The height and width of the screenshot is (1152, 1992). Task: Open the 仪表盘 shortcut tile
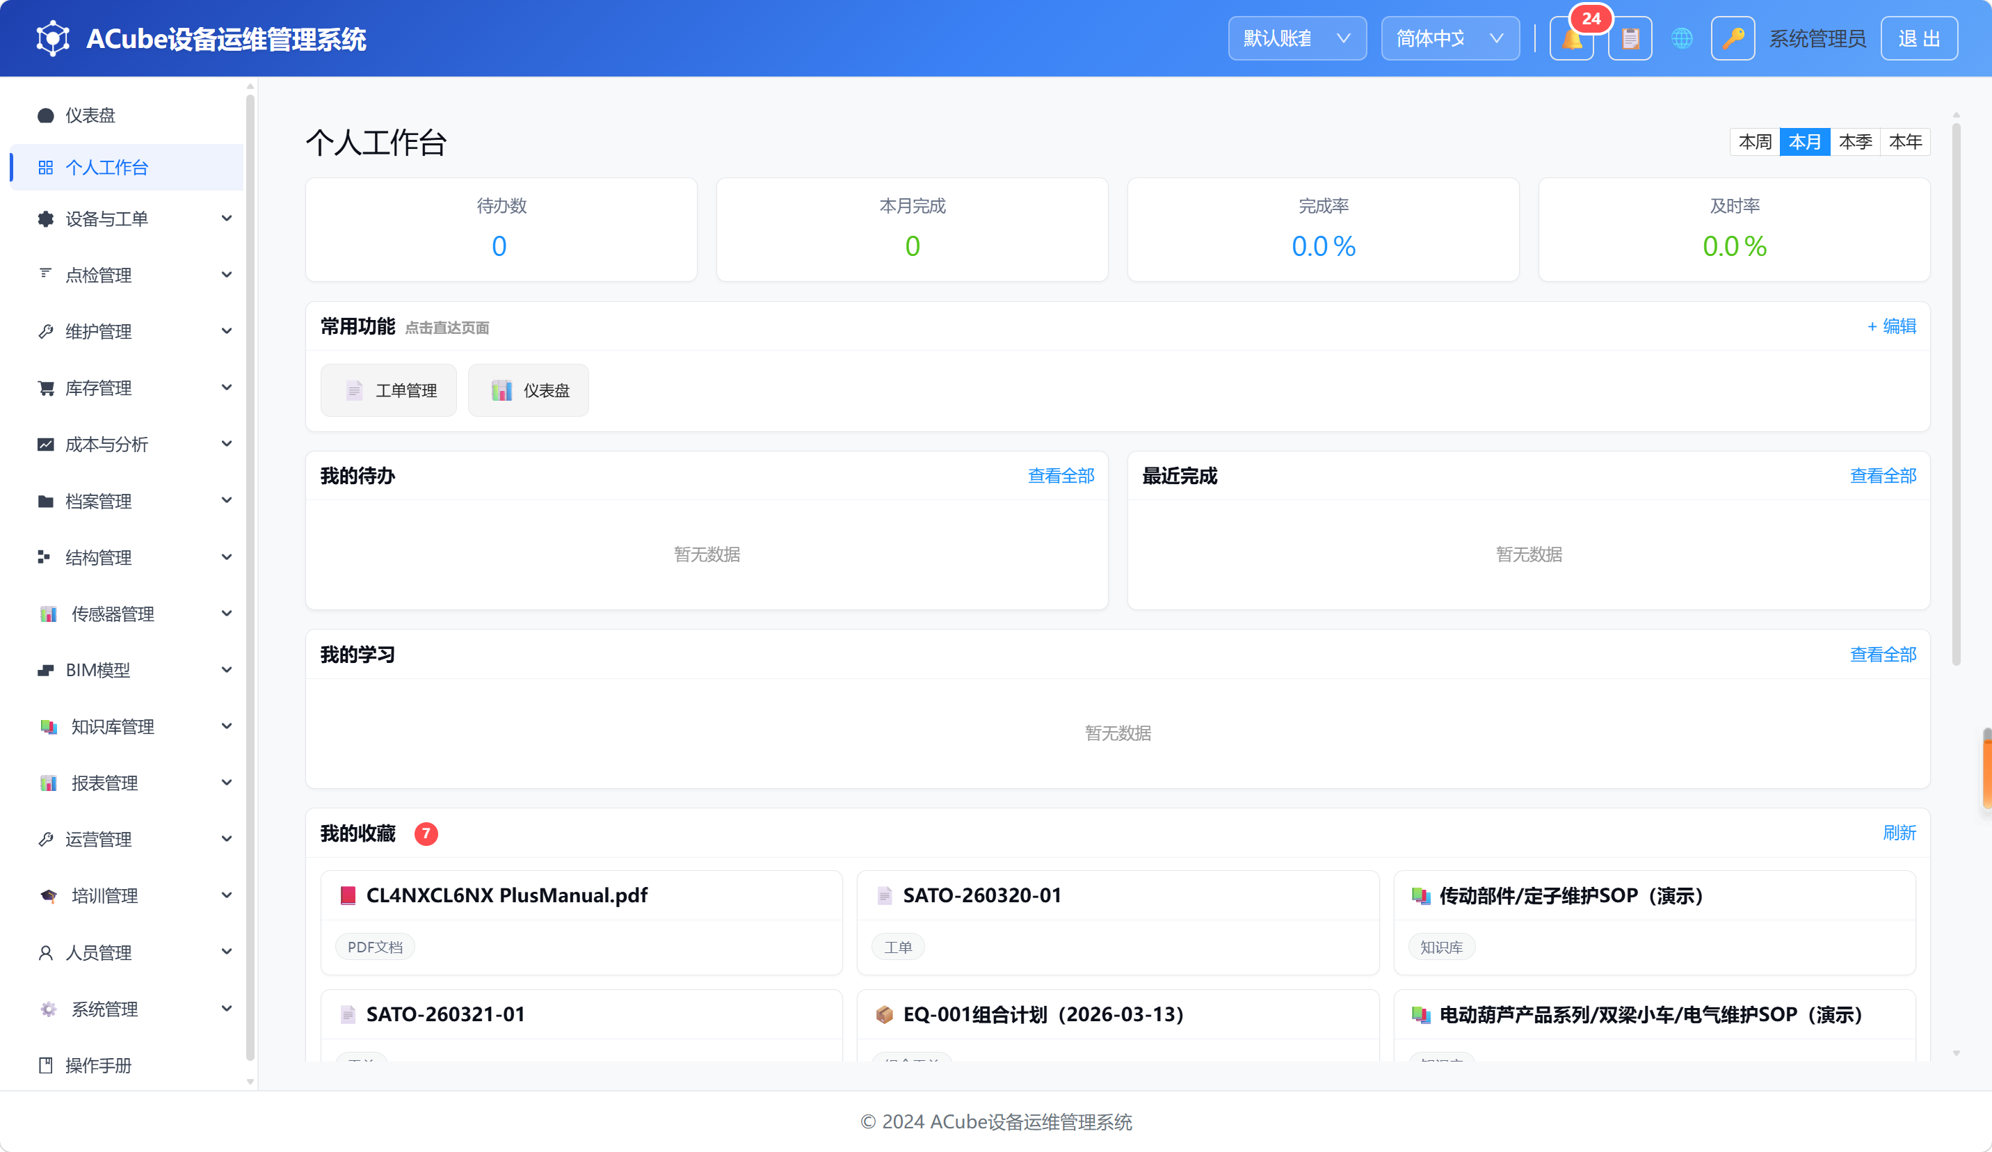click(x=528, y=390)
